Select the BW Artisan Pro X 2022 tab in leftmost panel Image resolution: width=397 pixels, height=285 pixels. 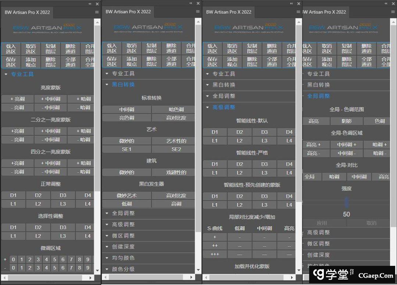coord(27,12)
